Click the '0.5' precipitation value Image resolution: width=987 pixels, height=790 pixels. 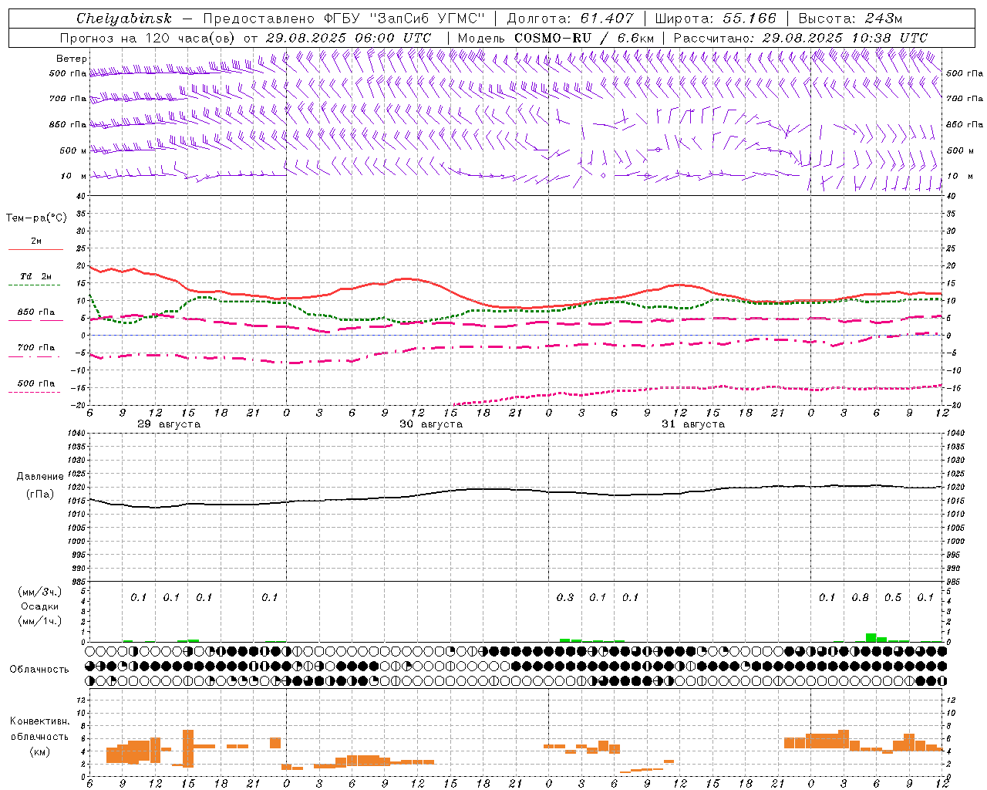coord(893,597)
